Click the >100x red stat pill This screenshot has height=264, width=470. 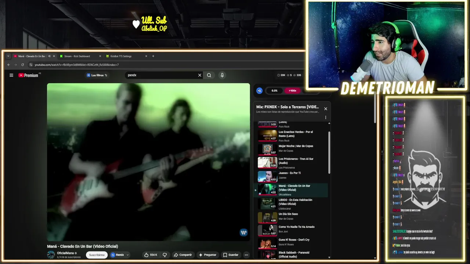(292, 91)
